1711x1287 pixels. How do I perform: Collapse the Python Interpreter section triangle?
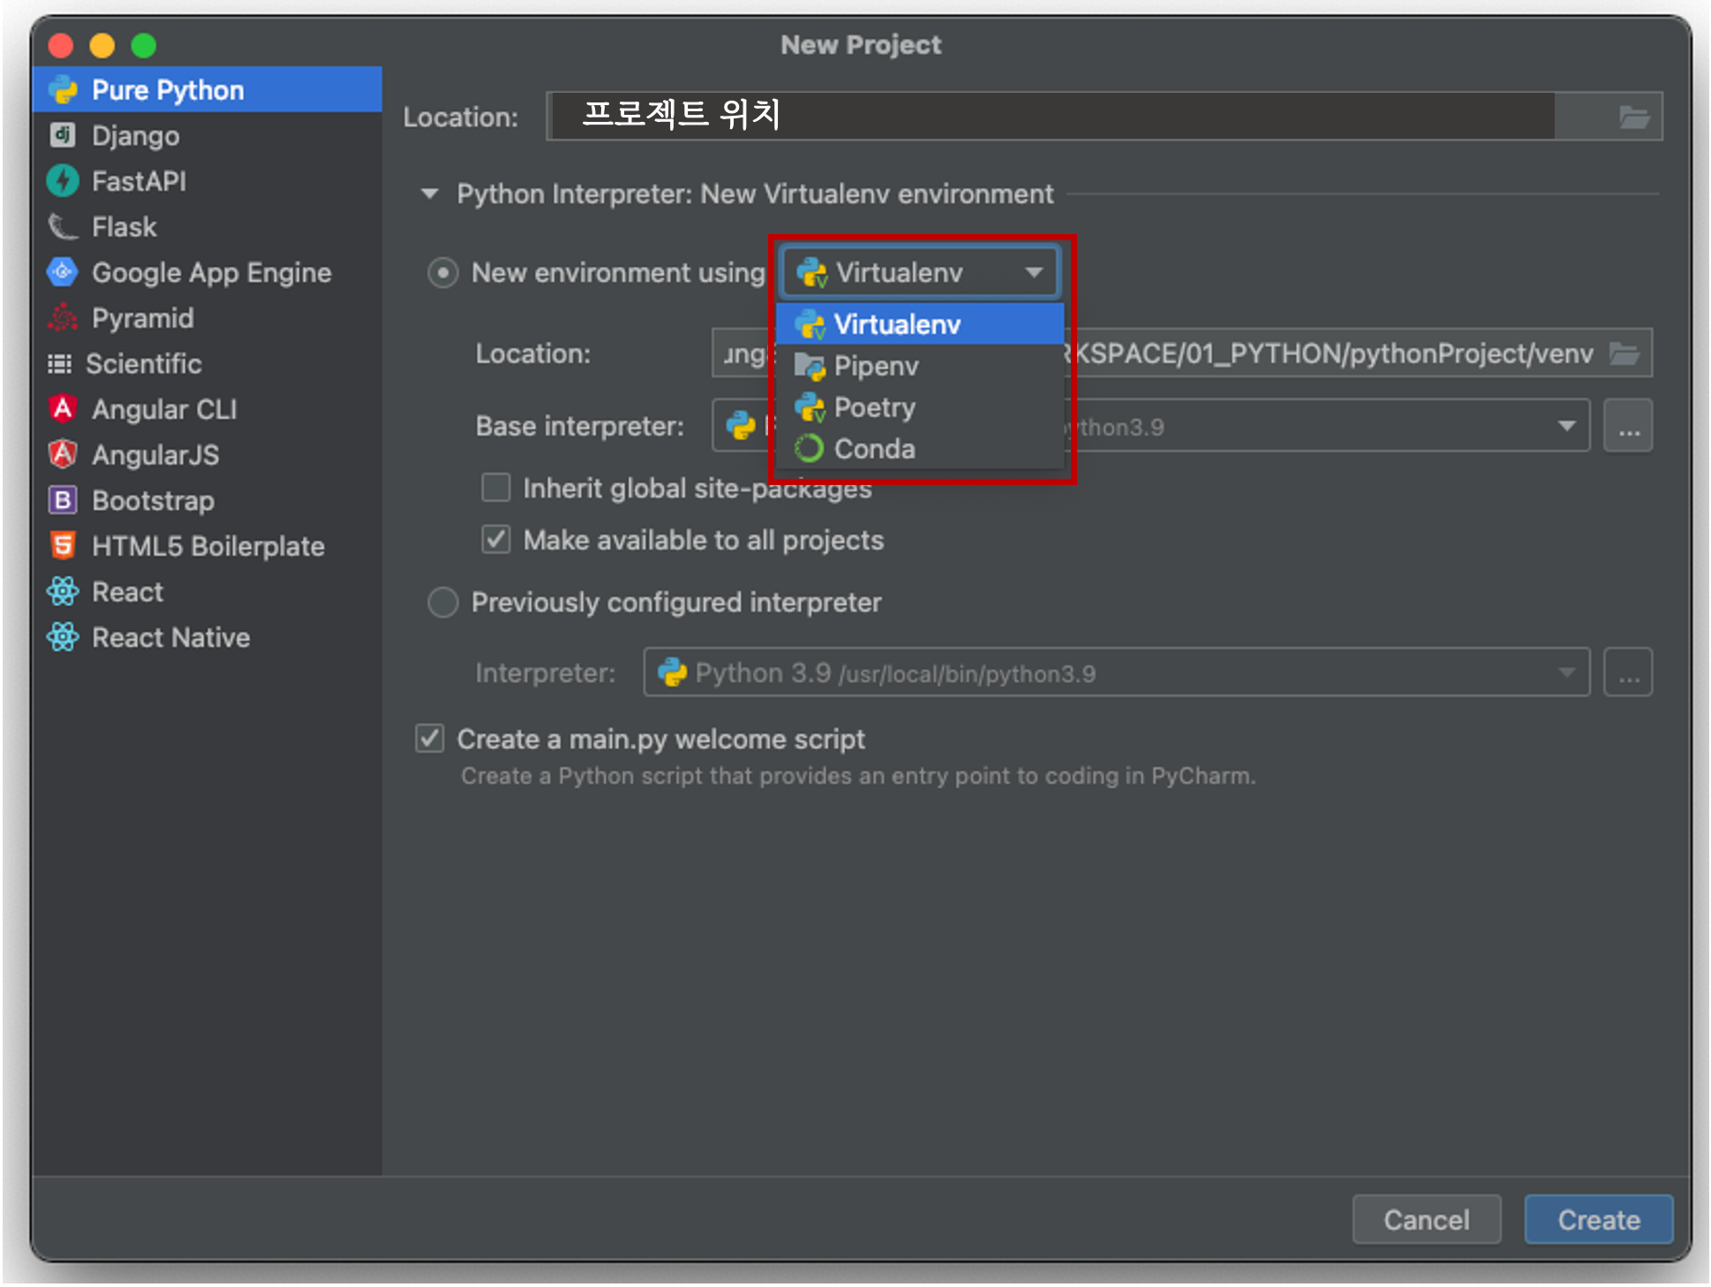coord(430,193)
